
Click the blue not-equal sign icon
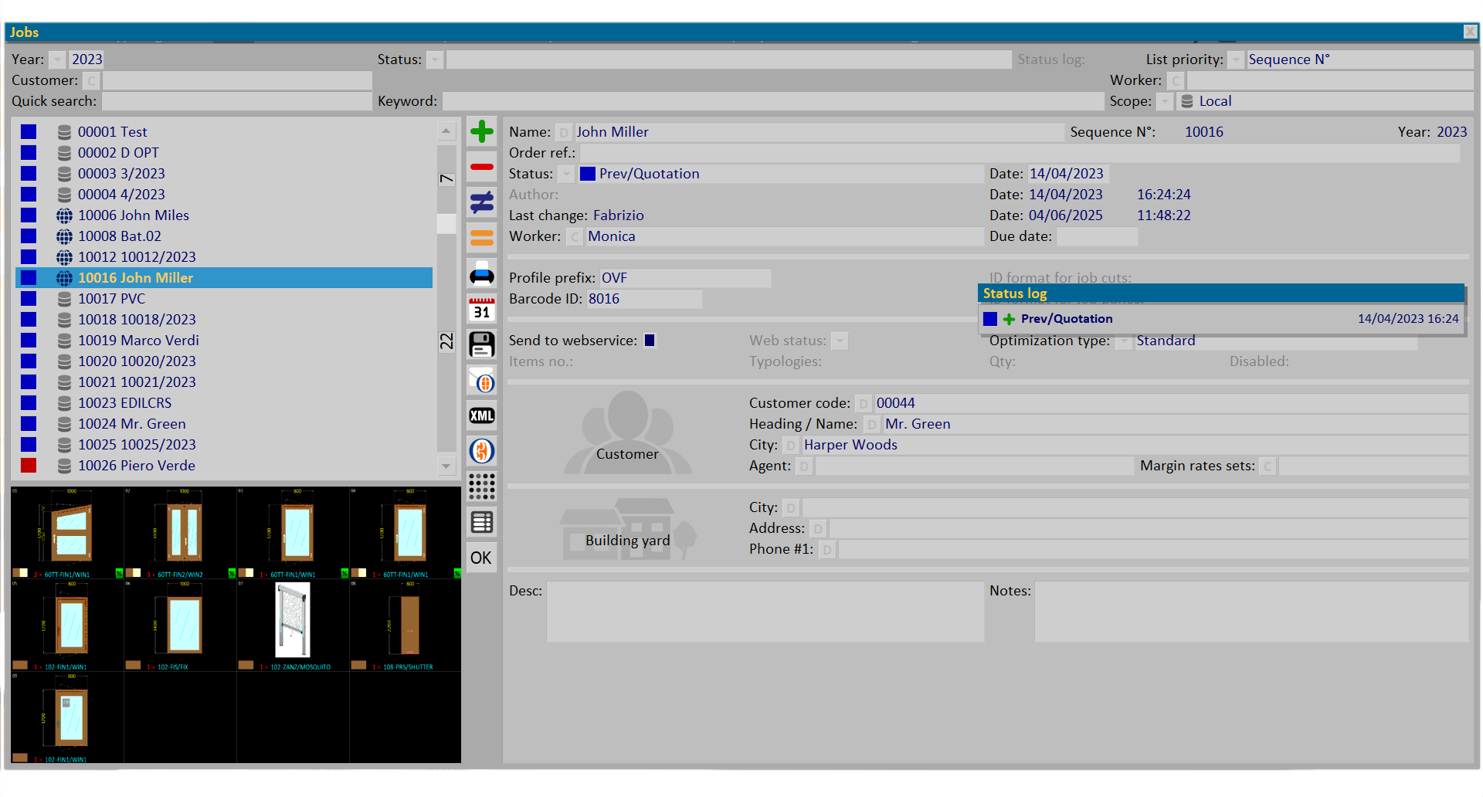click(482, 202)
